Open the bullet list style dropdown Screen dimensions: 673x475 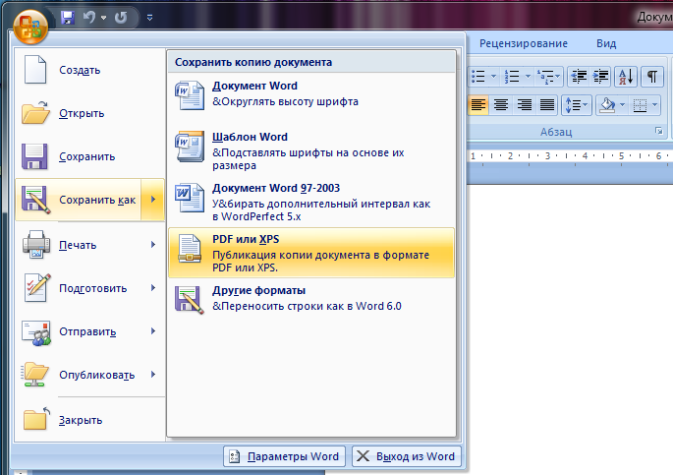(493, 77)
